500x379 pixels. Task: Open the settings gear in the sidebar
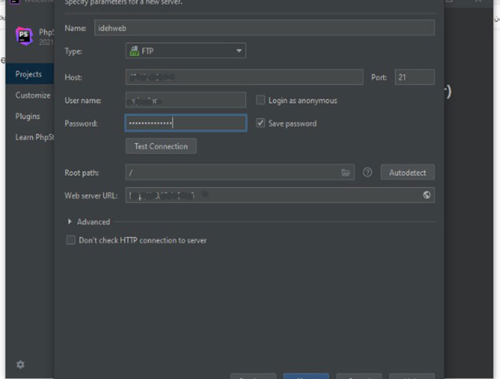pos(21,364)
